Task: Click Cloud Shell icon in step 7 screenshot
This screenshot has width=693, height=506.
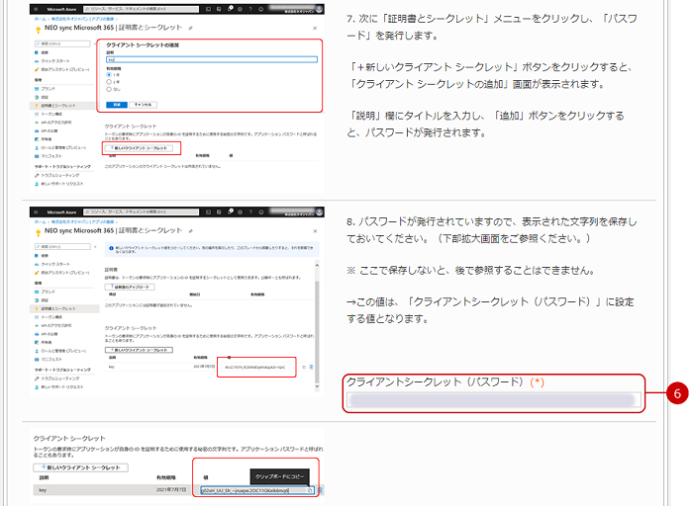Action: pos(208,9)
